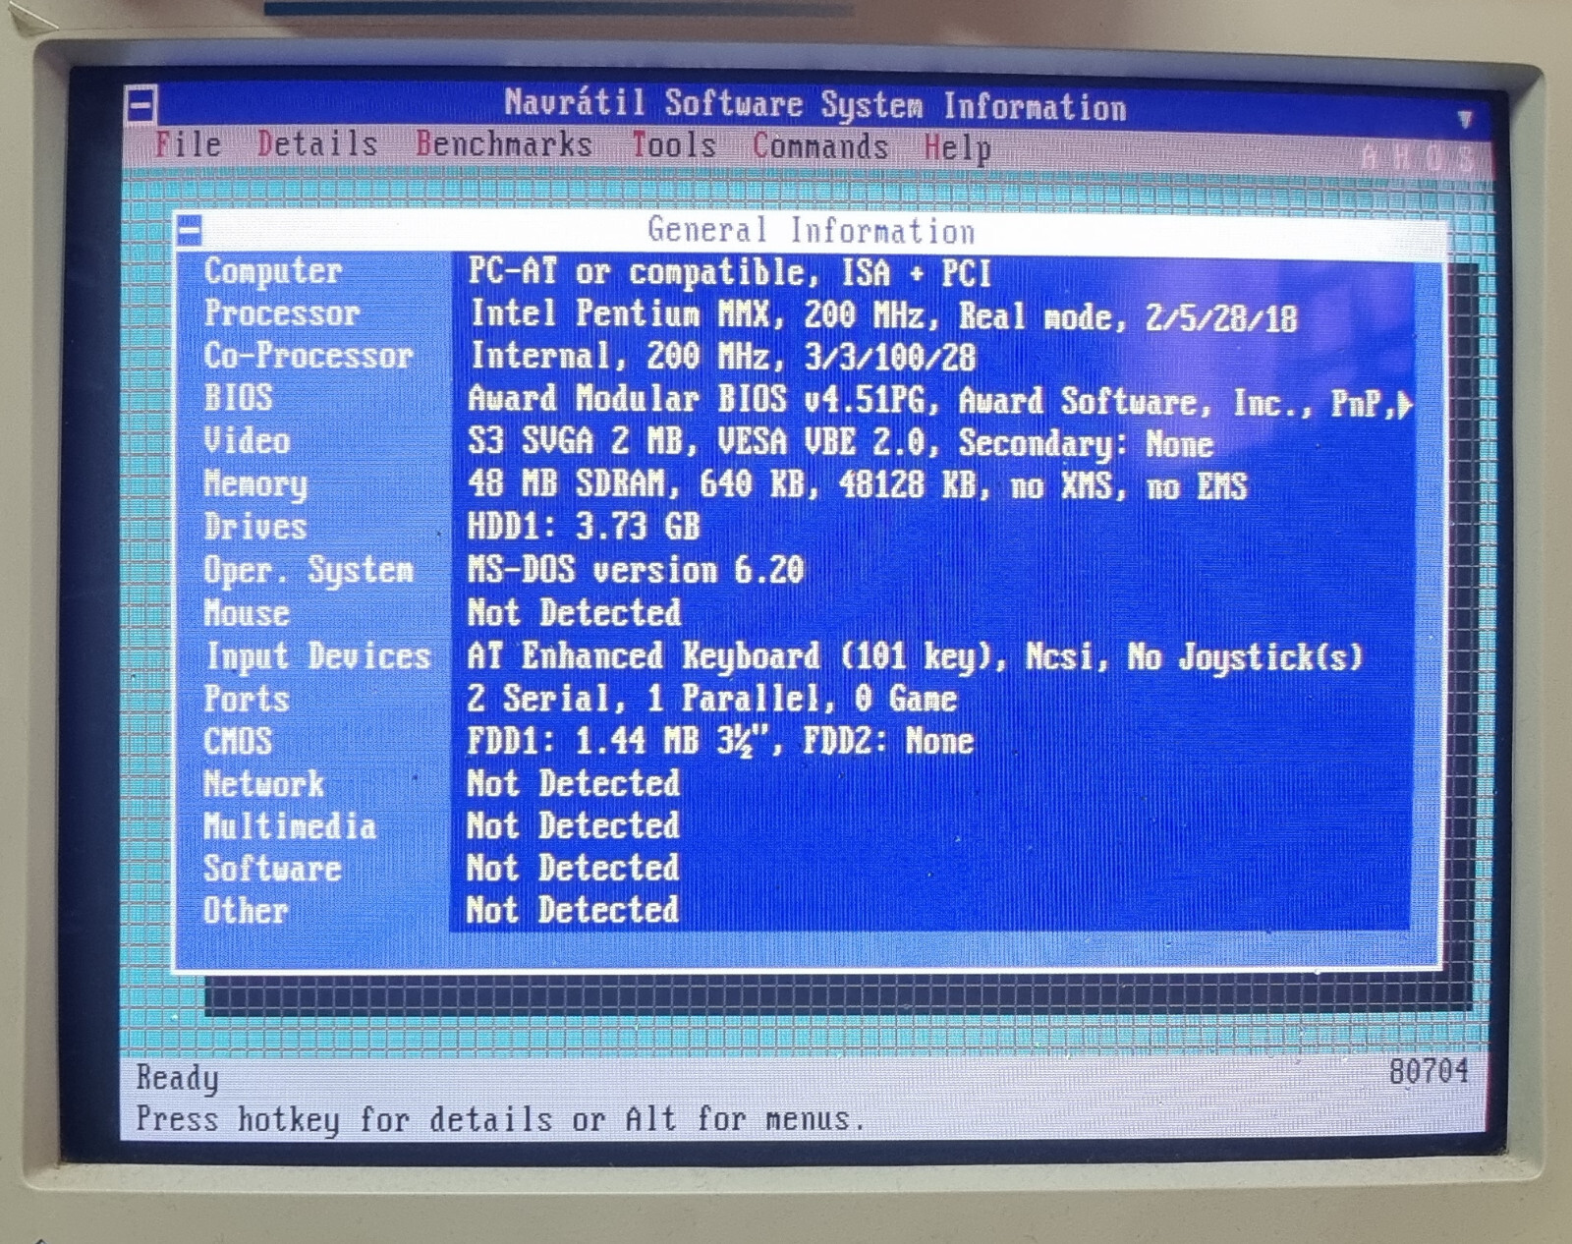
Task: Select the Other row label
Action: point(246,911)
